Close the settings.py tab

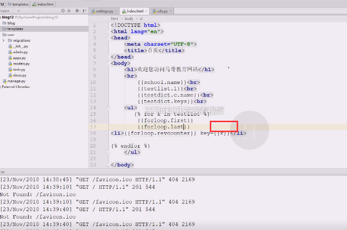tap(116, 11)
